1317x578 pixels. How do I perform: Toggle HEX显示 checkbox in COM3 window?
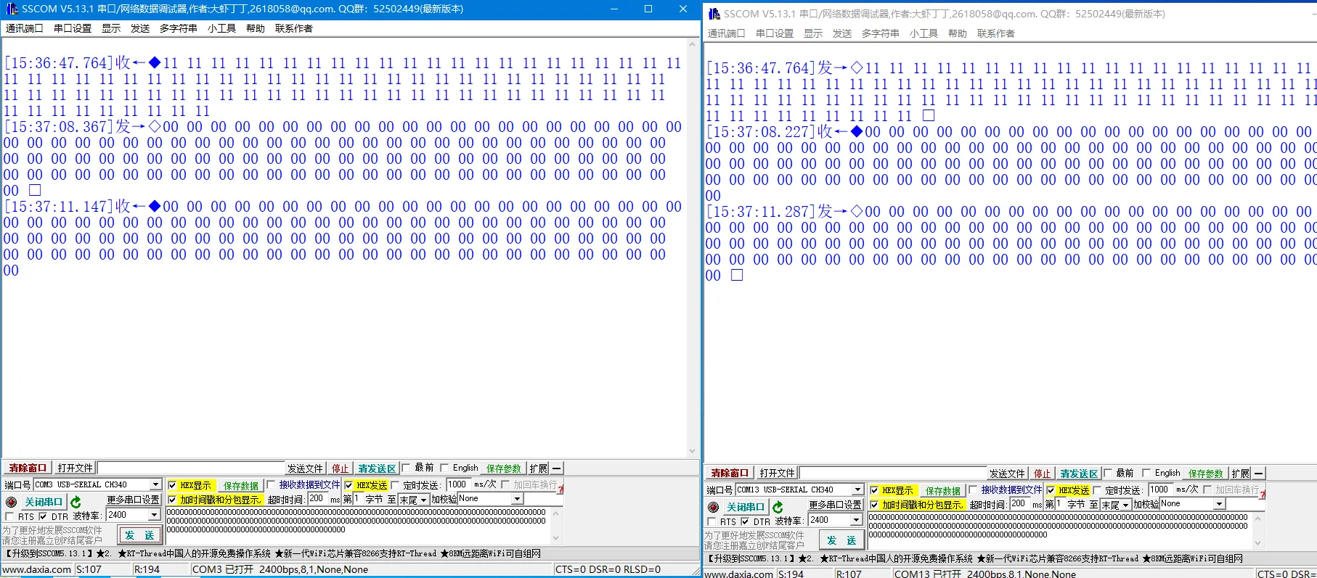[x=172, y=485]
